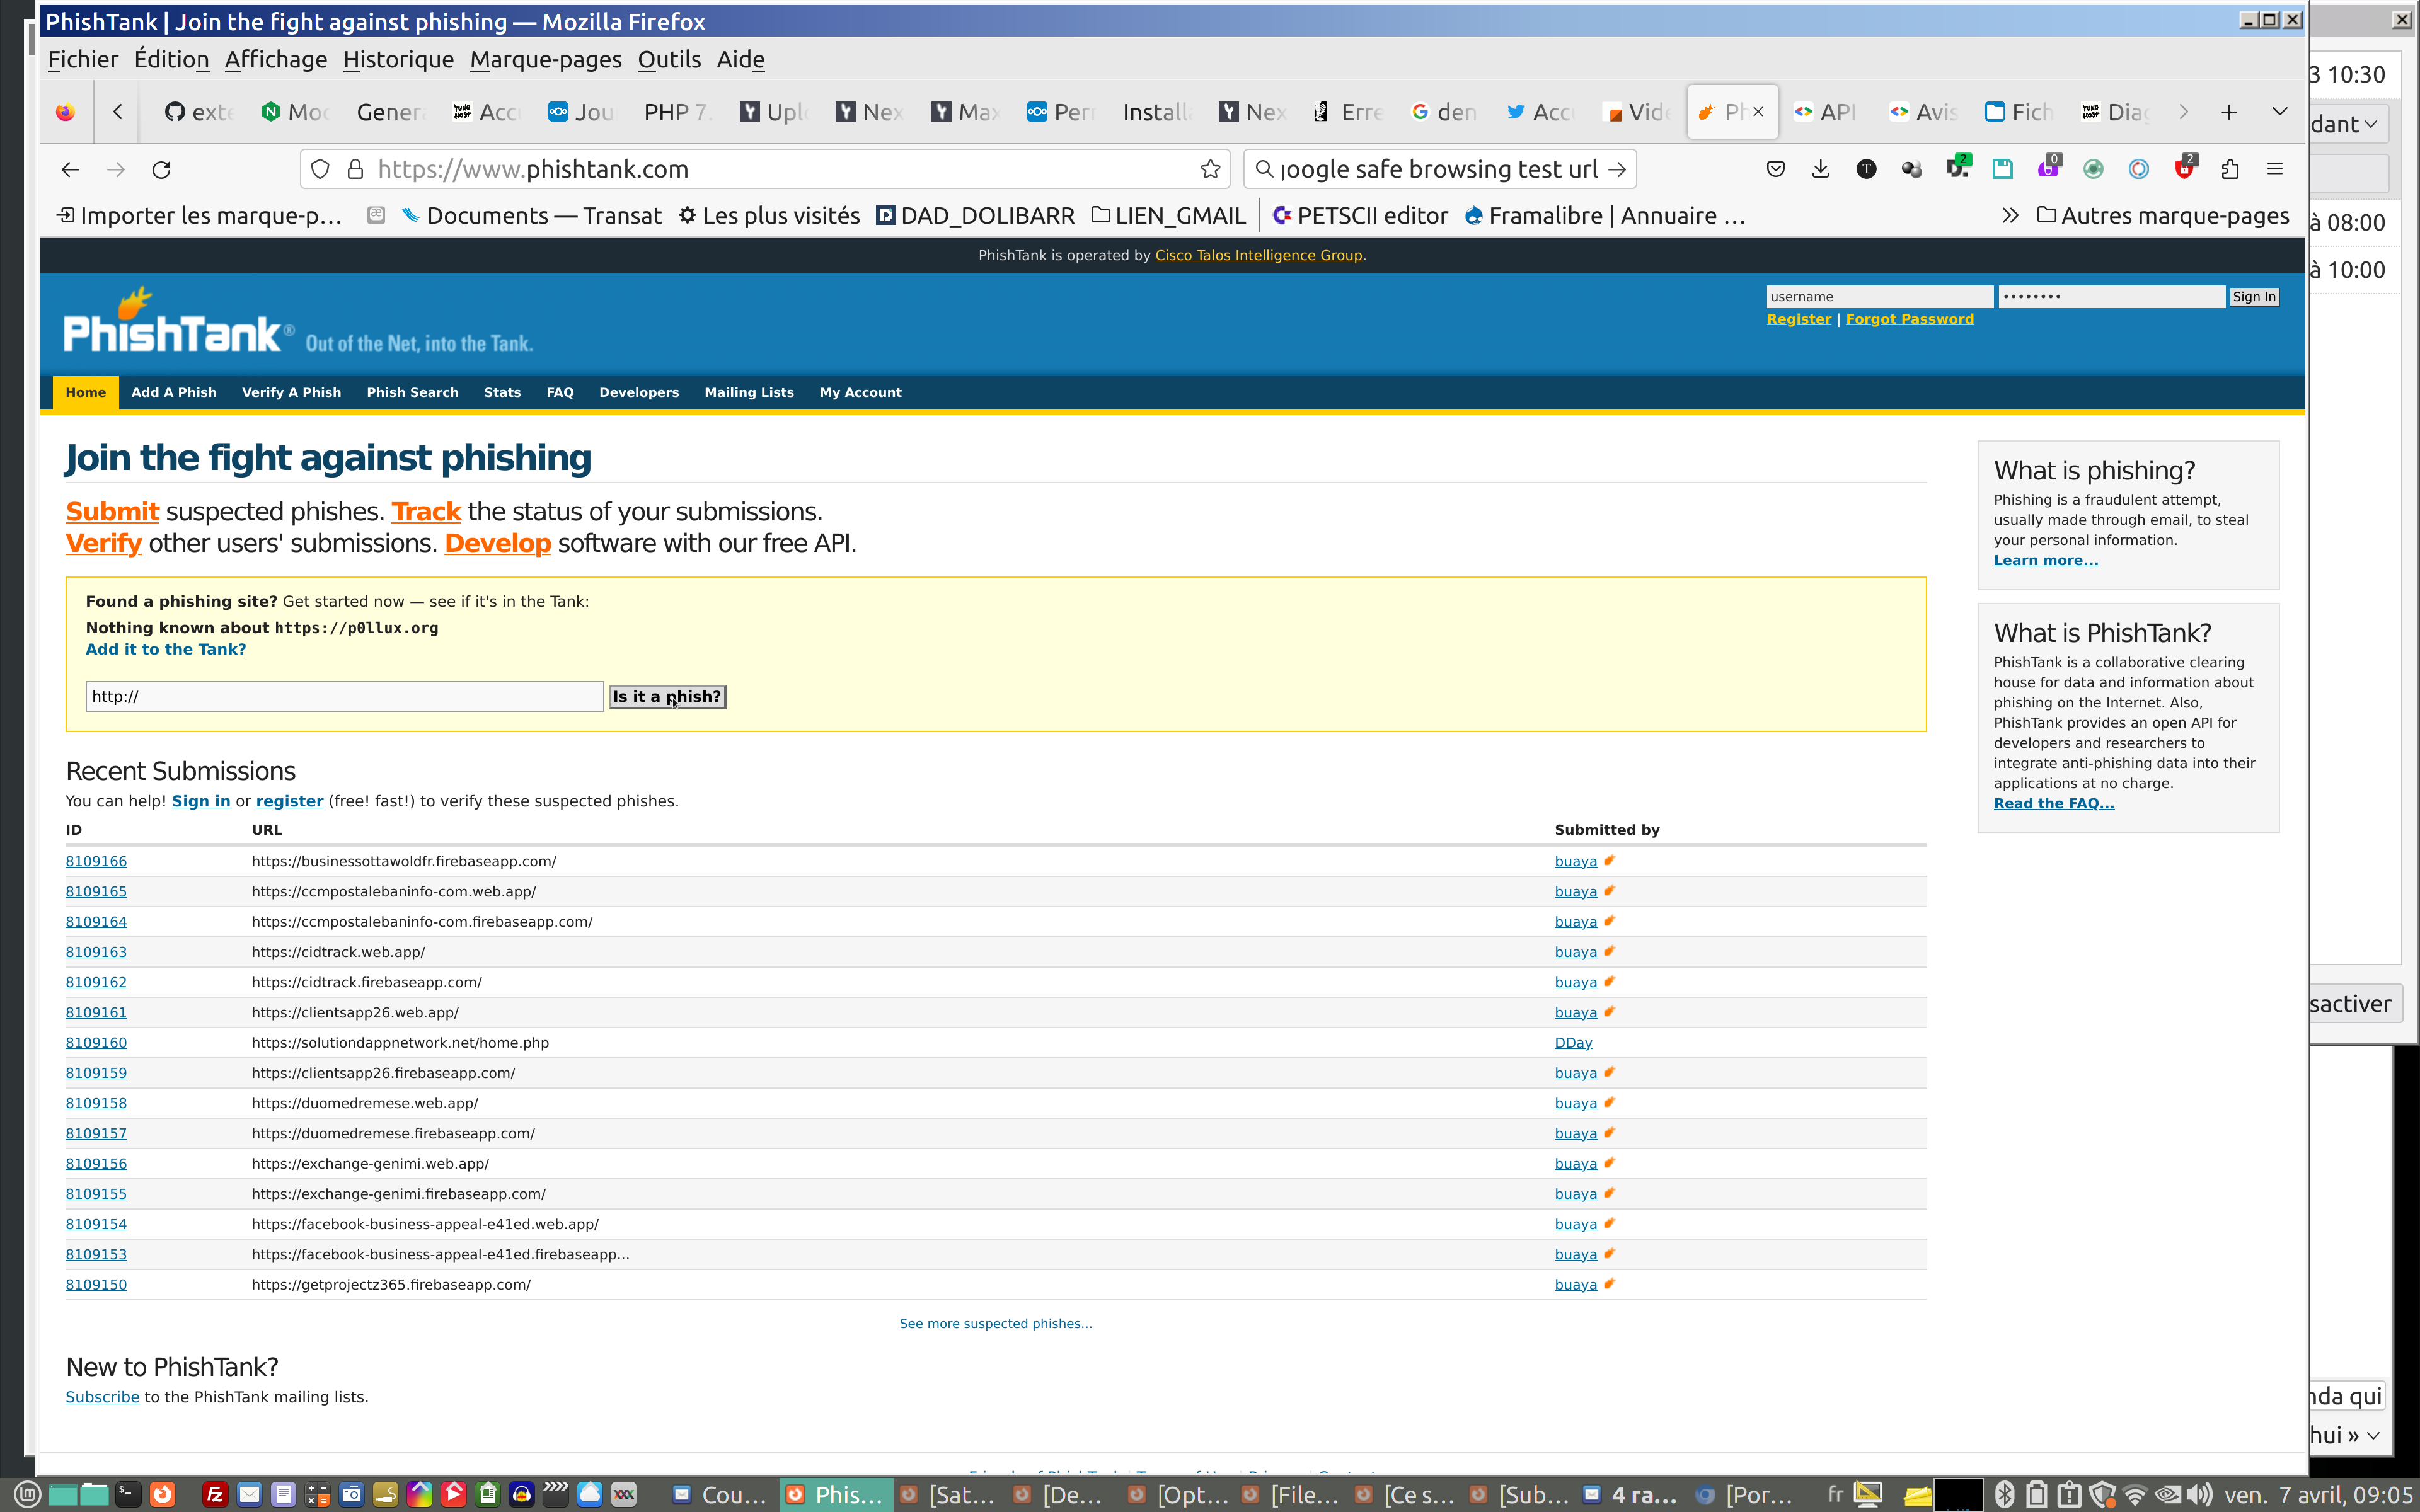
Task: Open tracking protection shield in URL bar
Action: (x=320, y=169)
